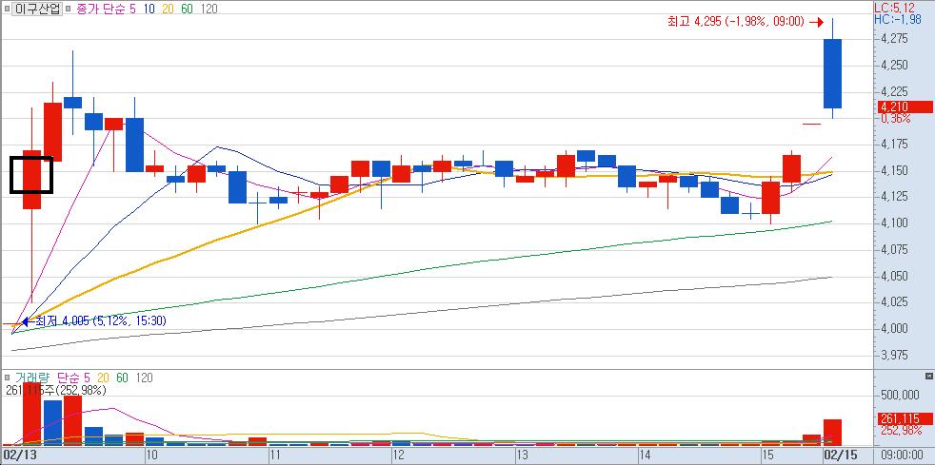The image size is (935, 465).
Task: Click the 4,250 price axis label
Action: [x=894, y=65]
